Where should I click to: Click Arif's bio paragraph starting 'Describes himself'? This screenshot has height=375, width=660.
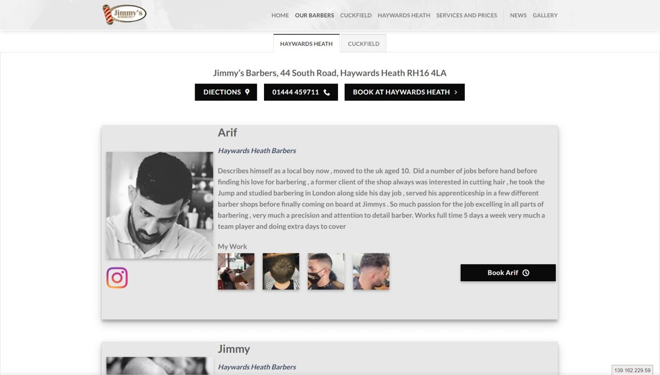tap(381, 198)
